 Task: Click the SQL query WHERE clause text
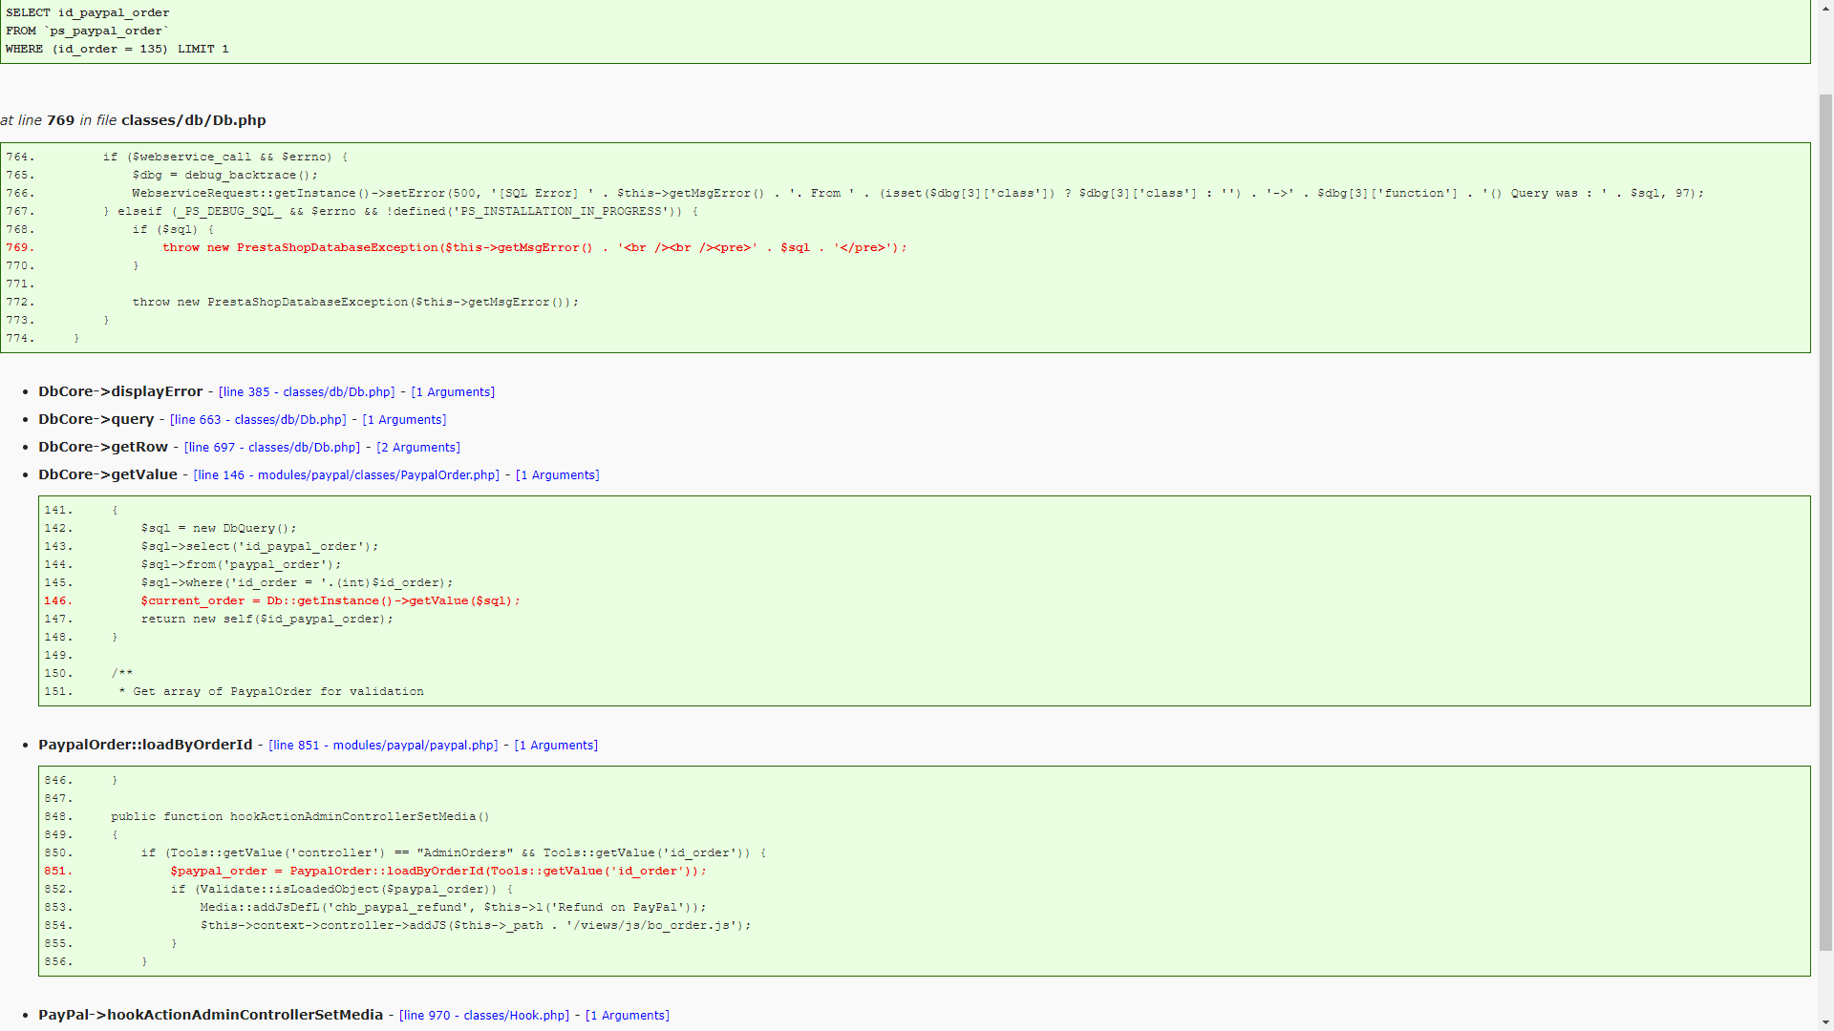point(117,49)
